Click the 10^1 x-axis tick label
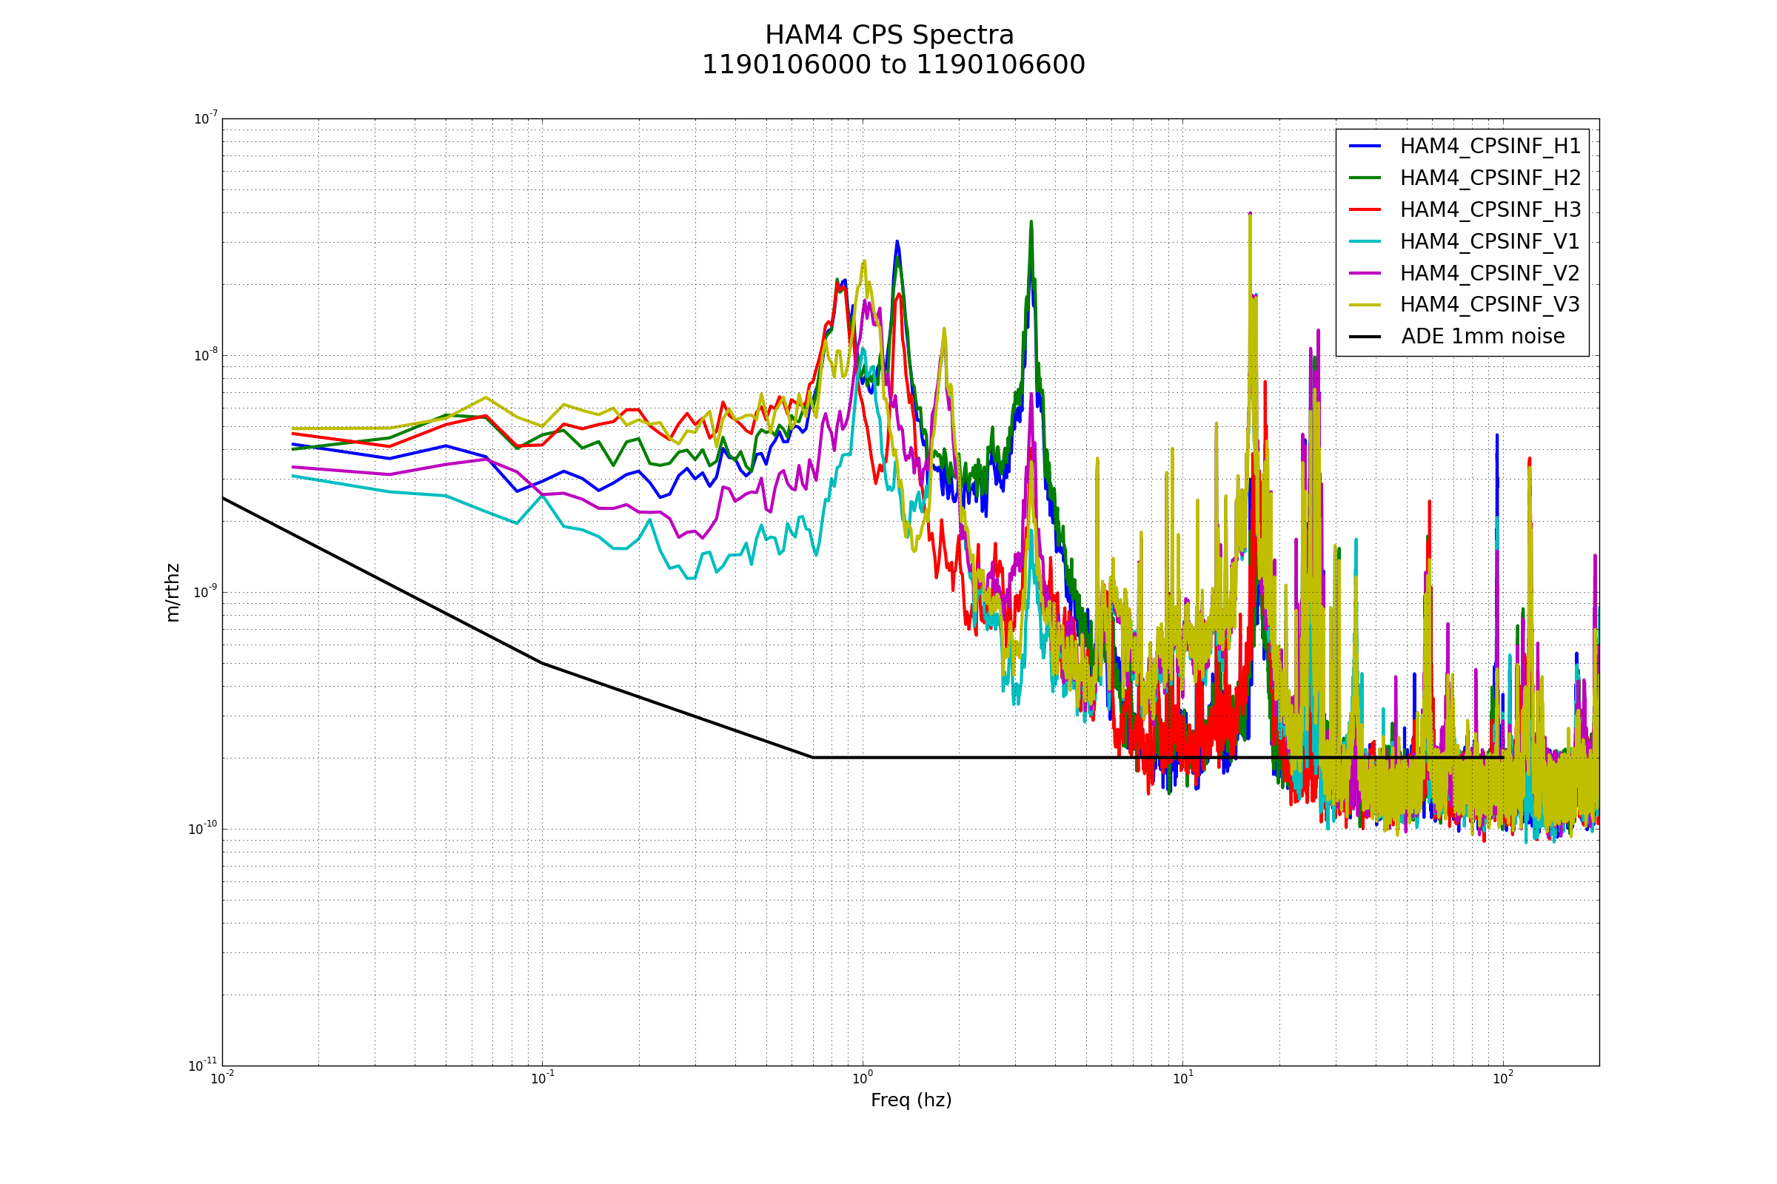The image size is (1777, 1184). pyautogui.click(x=1183, y=1078)
